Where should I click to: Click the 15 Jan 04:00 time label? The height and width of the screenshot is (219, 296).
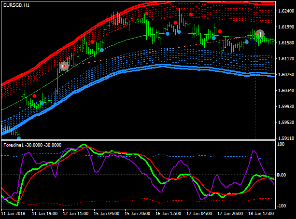[x=106, y=214]
